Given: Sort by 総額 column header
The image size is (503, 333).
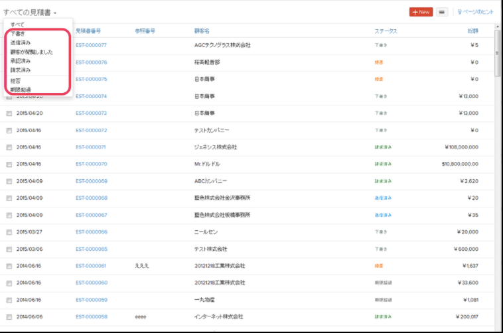Looking at the screenshot, I should pos(472,31).
